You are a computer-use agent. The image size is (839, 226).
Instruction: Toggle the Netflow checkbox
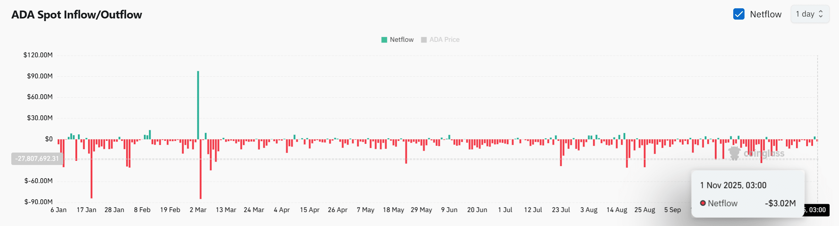coord(739,14)
